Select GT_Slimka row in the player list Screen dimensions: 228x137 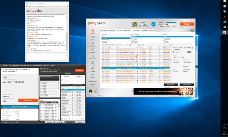click(73, 90)
